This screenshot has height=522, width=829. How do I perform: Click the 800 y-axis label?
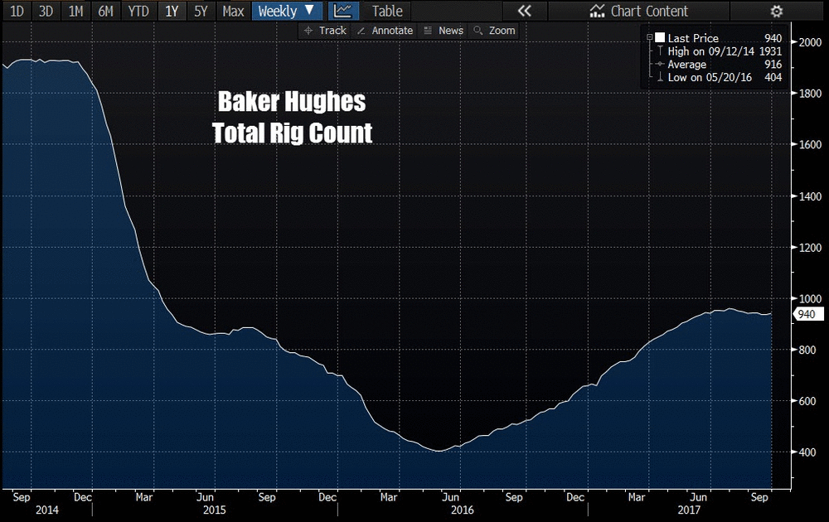point(807,350)
